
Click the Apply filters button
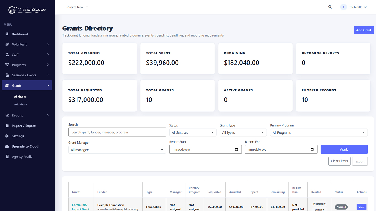344,149
